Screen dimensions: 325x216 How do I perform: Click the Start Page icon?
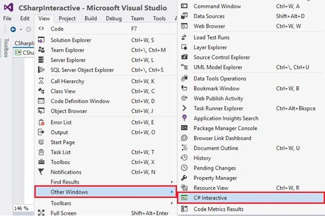pyautogui.click(x=41, y=142)
